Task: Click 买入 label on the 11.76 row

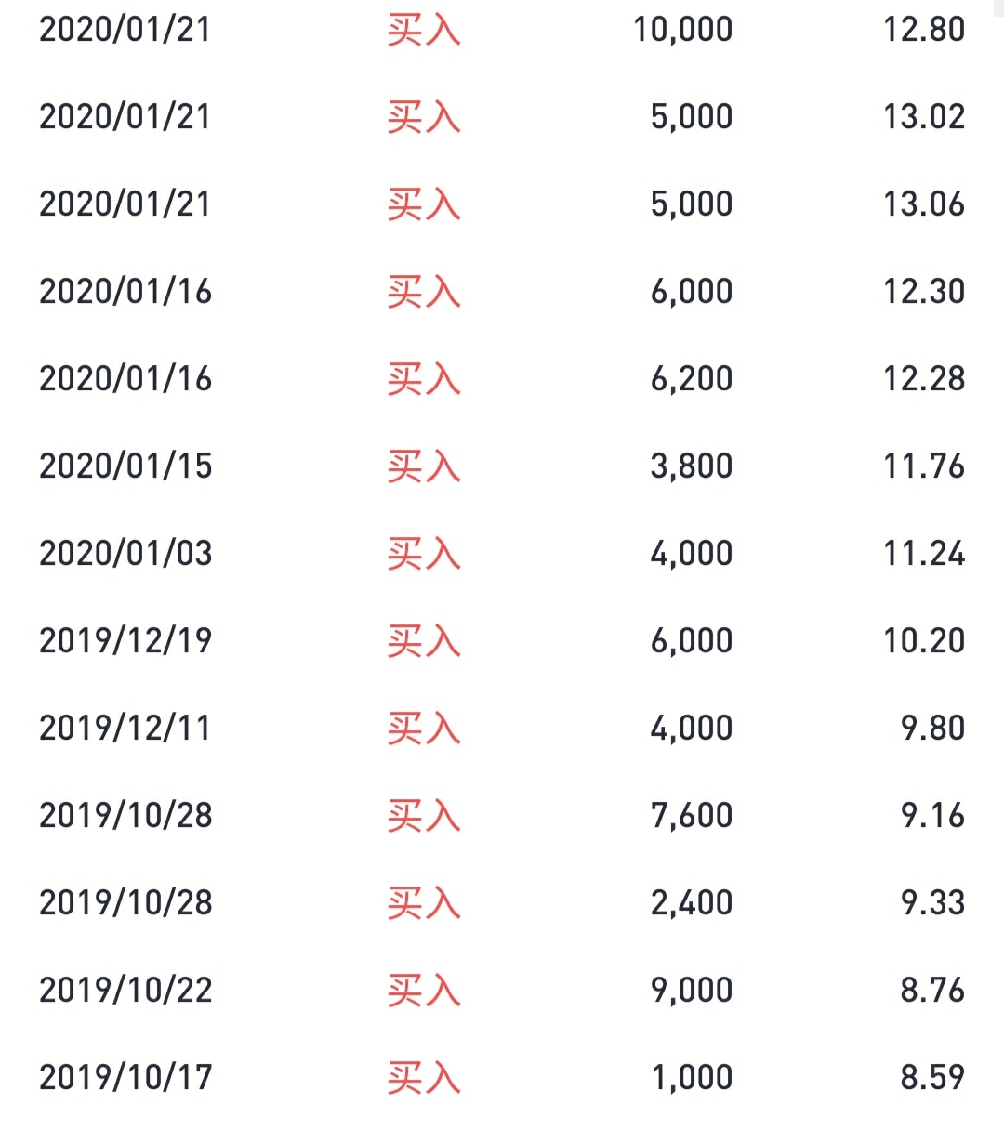Action: click(424, 466)
